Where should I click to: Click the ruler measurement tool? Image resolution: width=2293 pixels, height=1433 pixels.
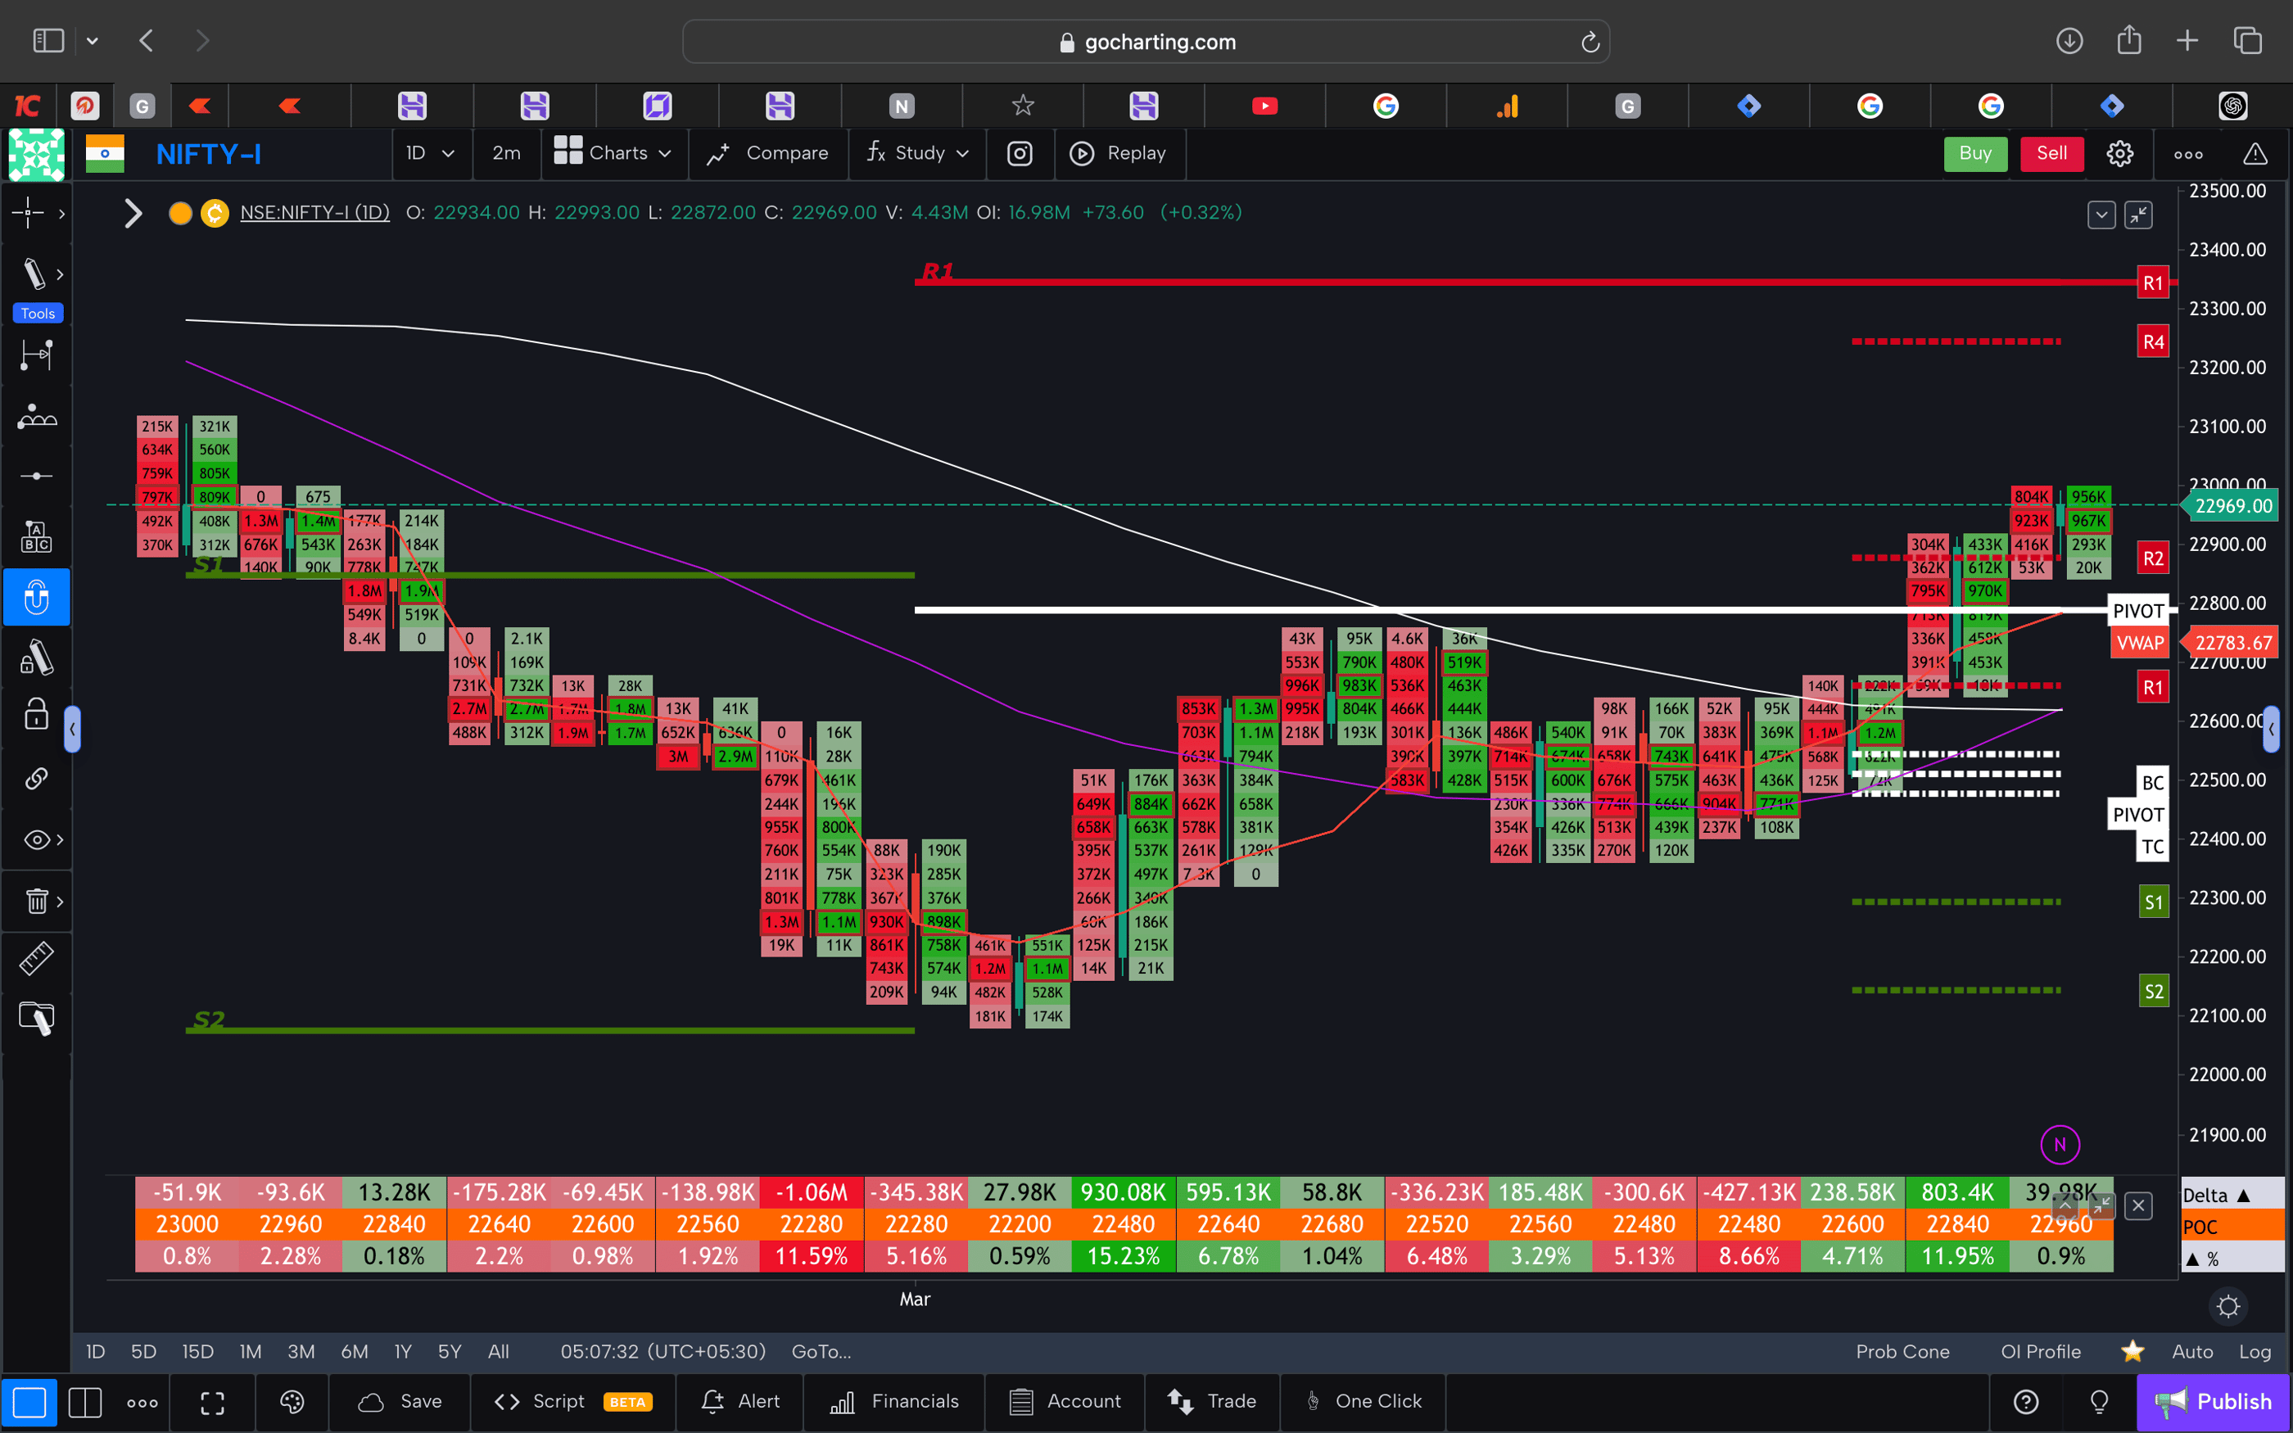(36, 958)
